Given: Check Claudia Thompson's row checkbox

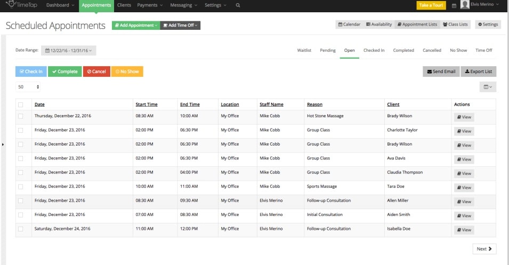Looking at the screenshot, I should pyautogui.click(x=20, y=172).
